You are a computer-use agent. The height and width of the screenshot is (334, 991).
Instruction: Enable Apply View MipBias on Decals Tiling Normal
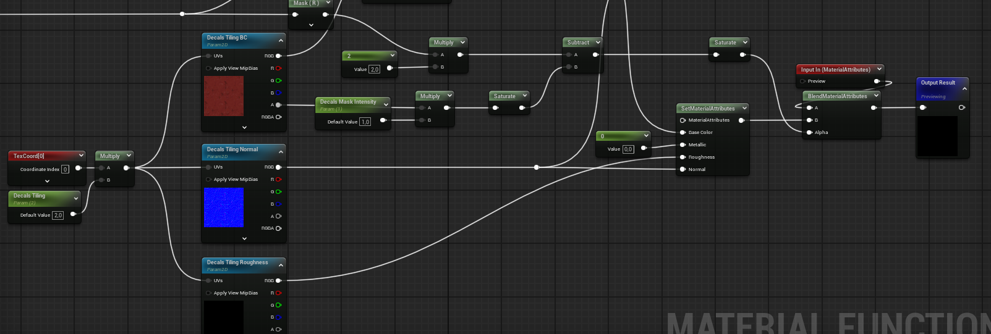click(208, 180)
